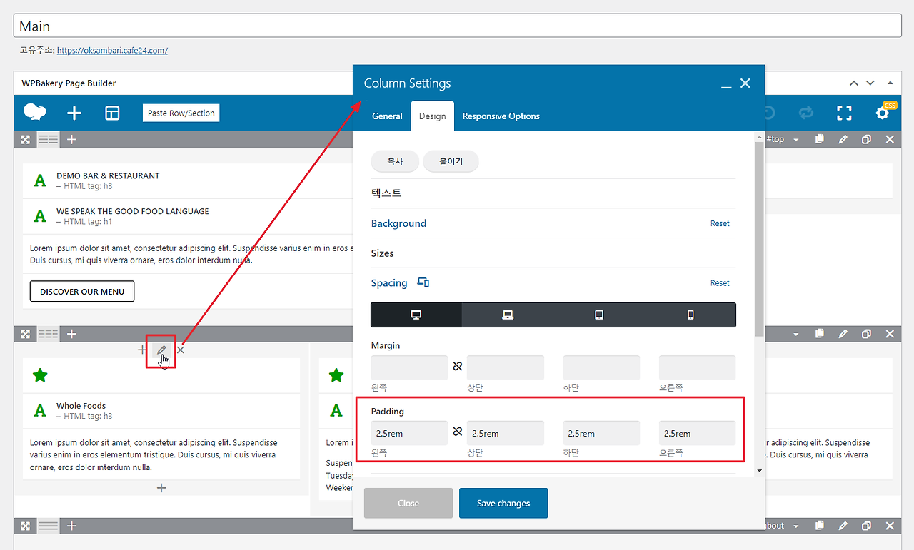
Task: Delete the second row
Action: click(890, 334)
